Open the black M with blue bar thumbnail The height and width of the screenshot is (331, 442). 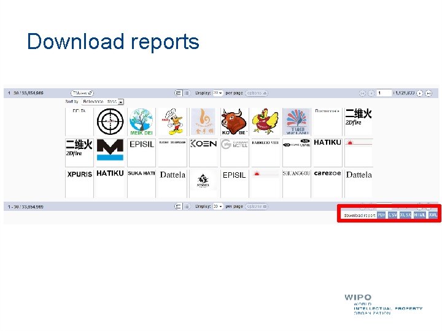(x=110, y=153)
